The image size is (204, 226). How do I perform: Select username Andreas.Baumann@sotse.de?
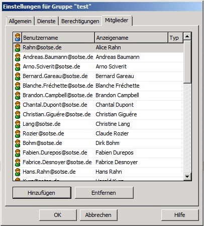pos(58,57)
